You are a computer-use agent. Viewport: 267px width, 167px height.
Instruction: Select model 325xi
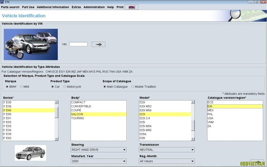click(165, 134)
